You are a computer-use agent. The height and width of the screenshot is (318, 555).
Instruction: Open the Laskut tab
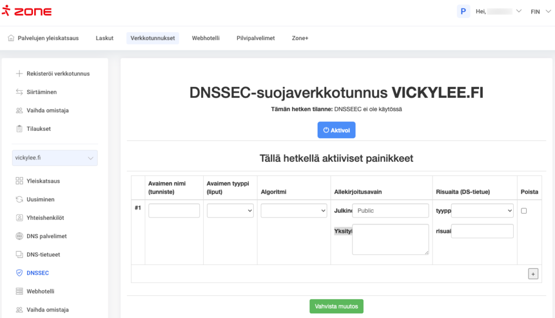click(x=105, y=38)
